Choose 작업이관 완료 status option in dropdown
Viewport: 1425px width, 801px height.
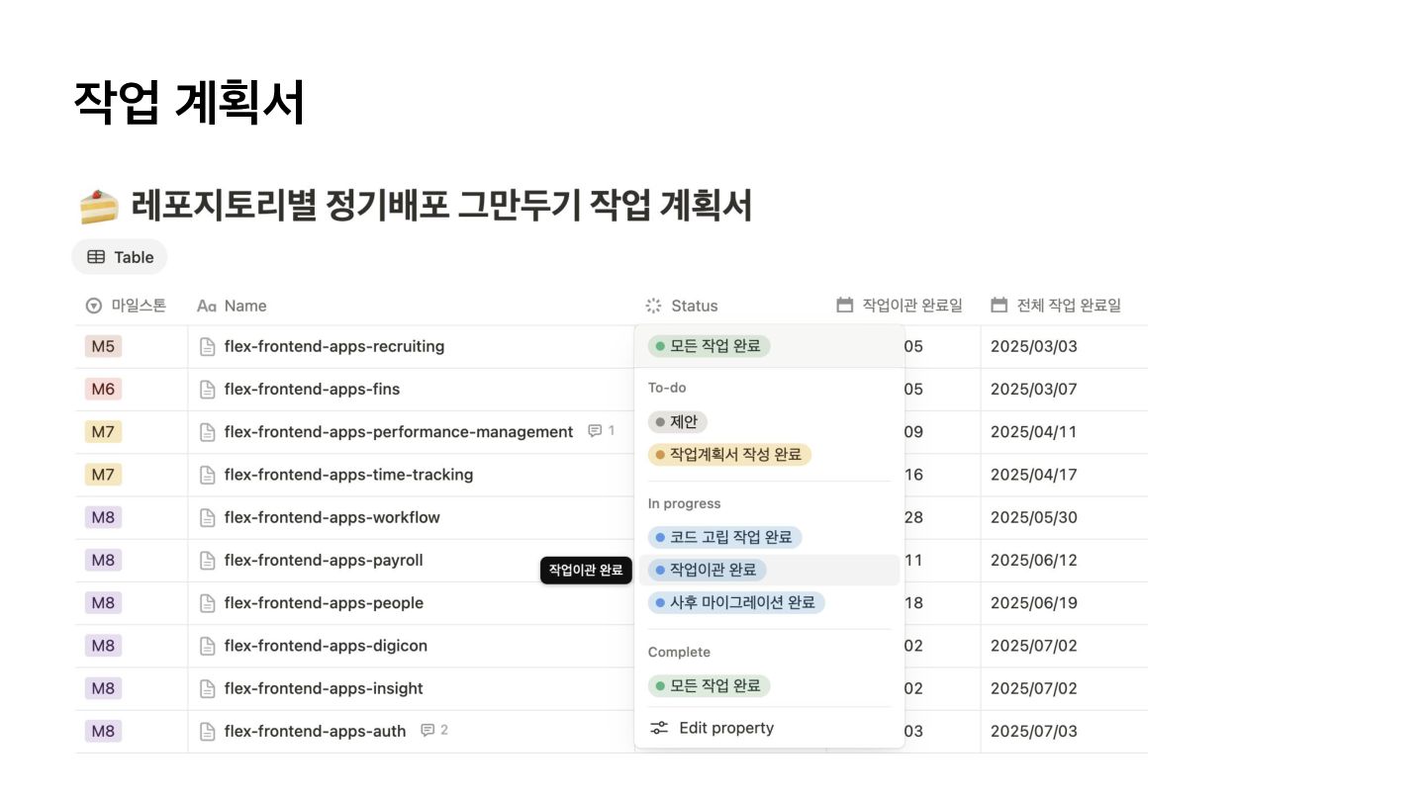(708, 570)
